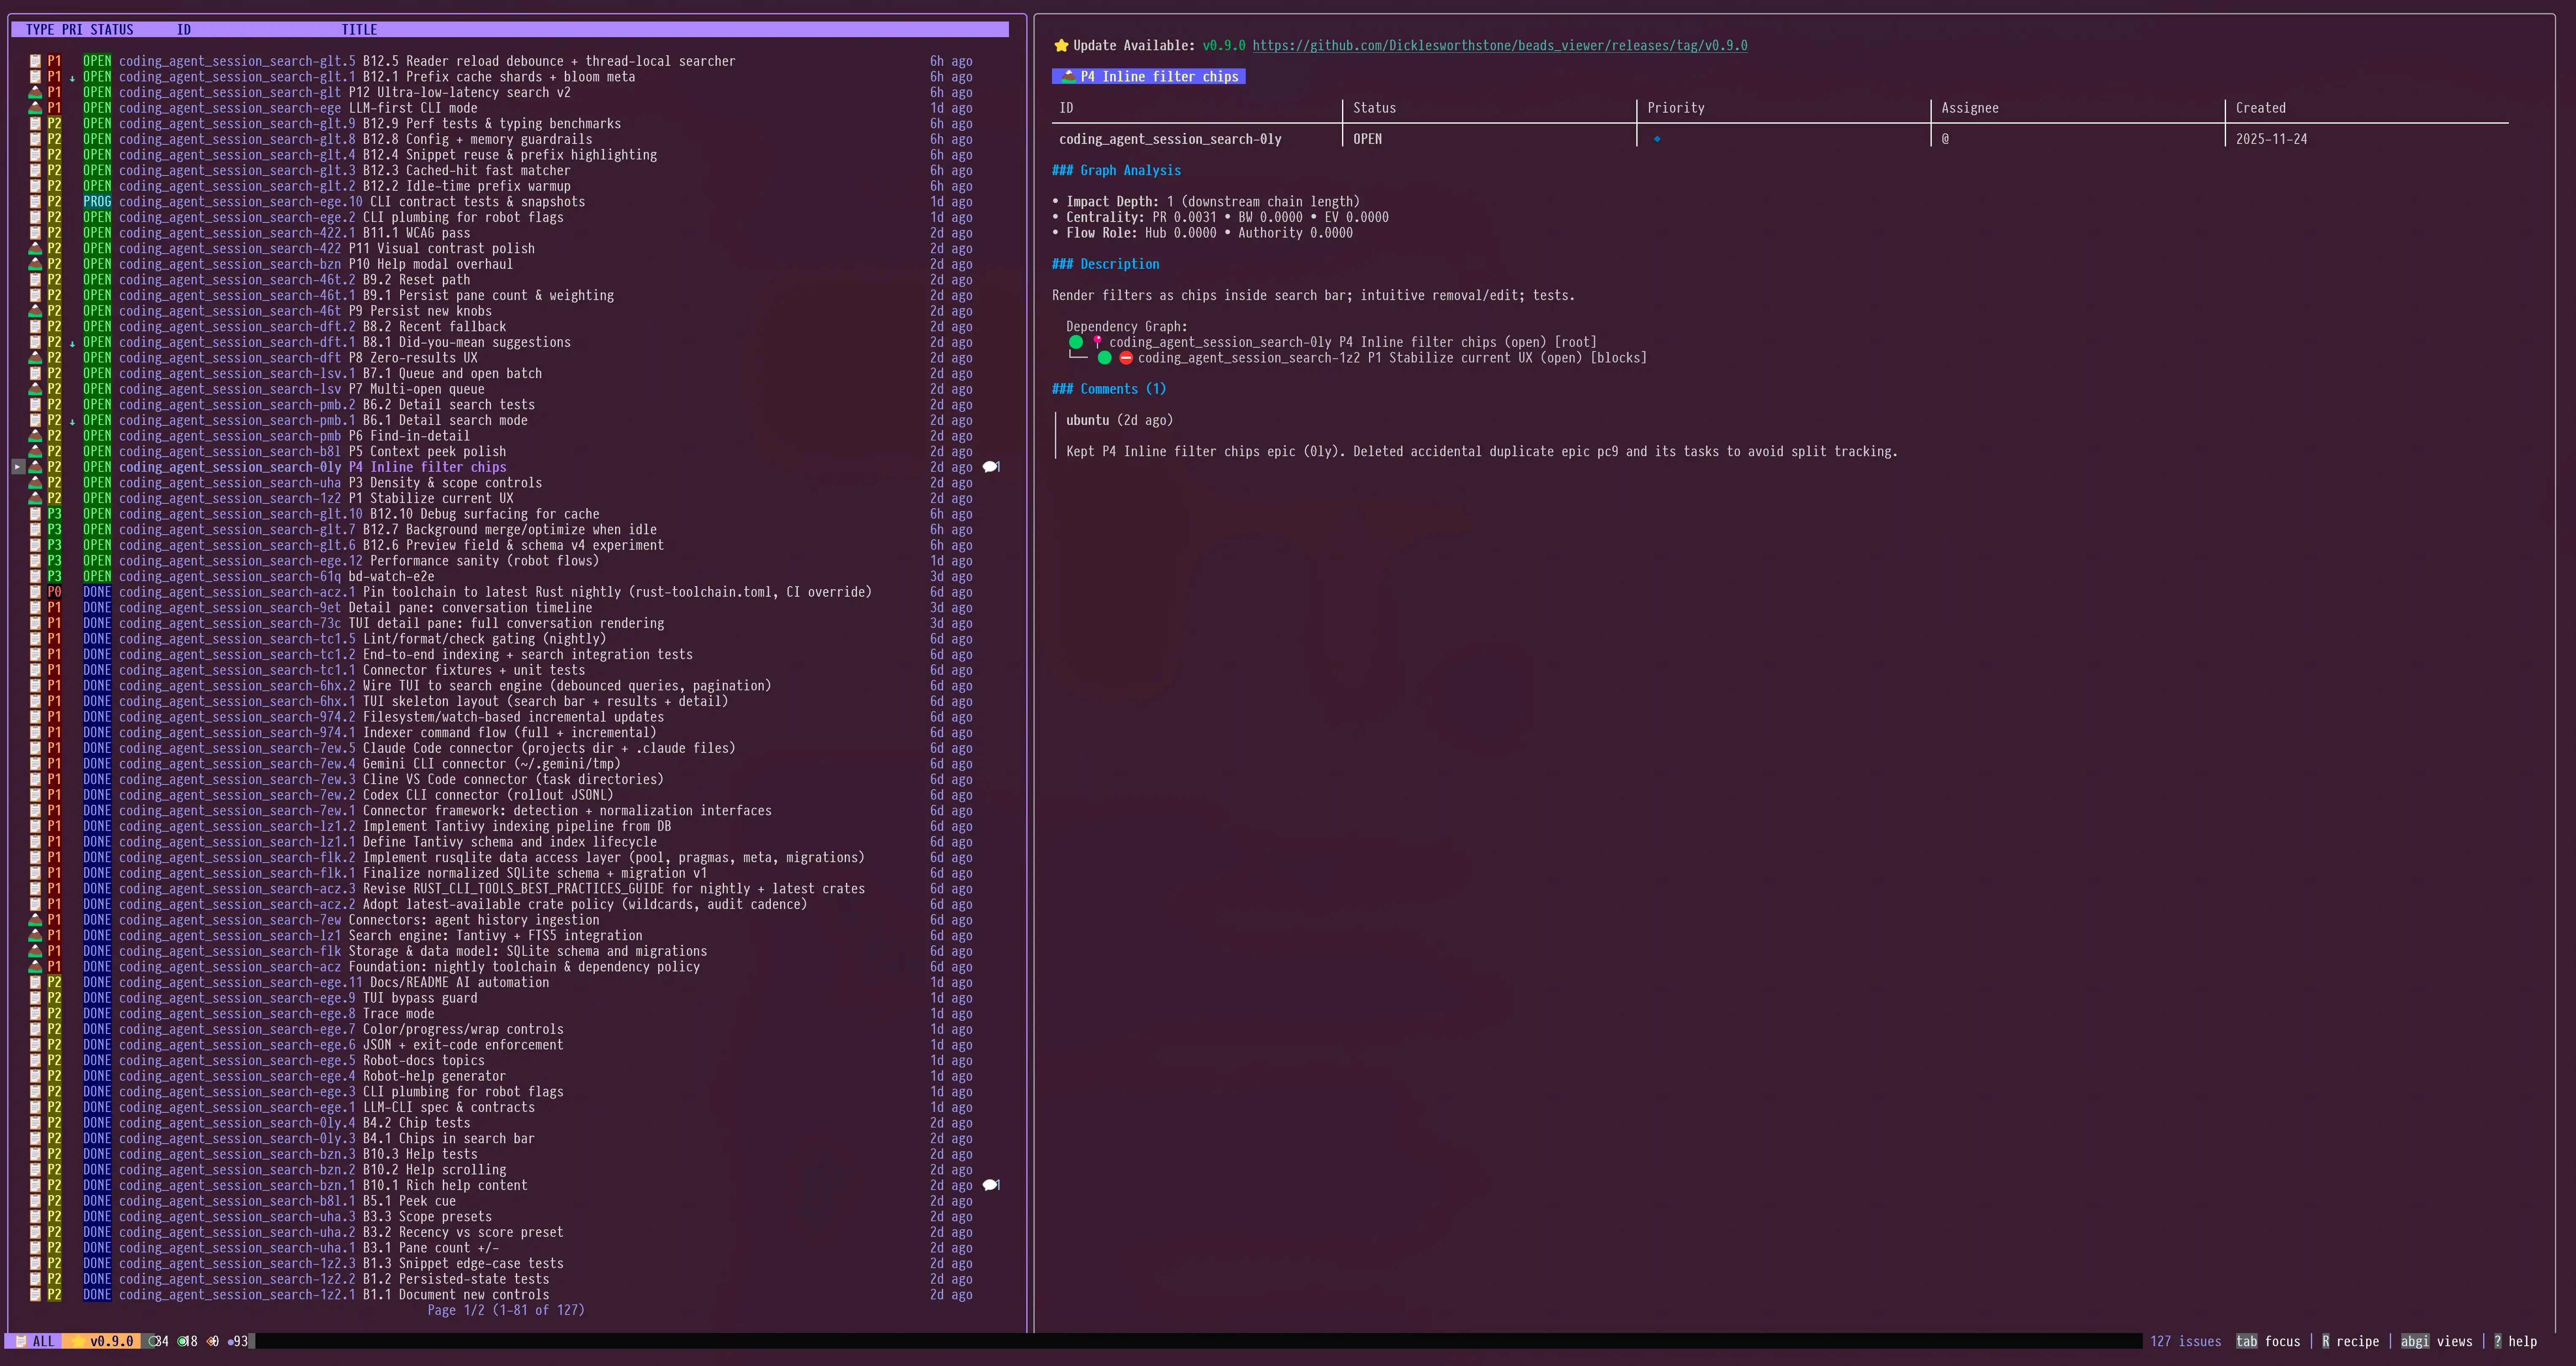This screenshot has width=2576, height=1366.
Task: Click the clipboard task icon beside B12.5 Reader reload debounce
Action: pyautogui.click(x=35, y=61)
